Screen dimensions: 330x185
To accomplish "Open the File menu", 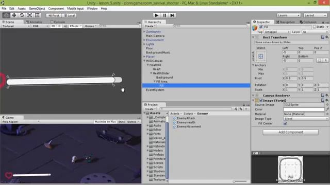I will pyautogui.click(x=4, y=9).
